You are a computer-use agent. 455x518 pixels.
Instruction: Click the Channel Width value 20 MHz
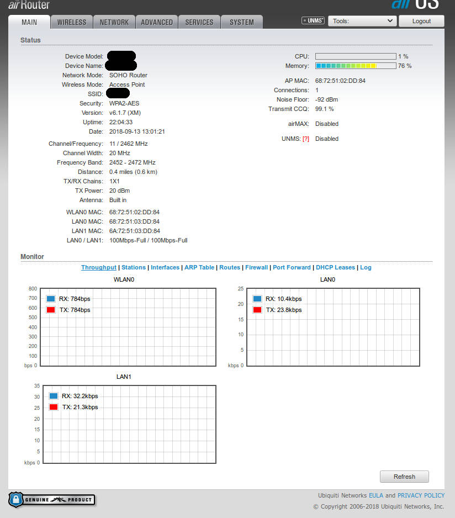pos(120,153)
